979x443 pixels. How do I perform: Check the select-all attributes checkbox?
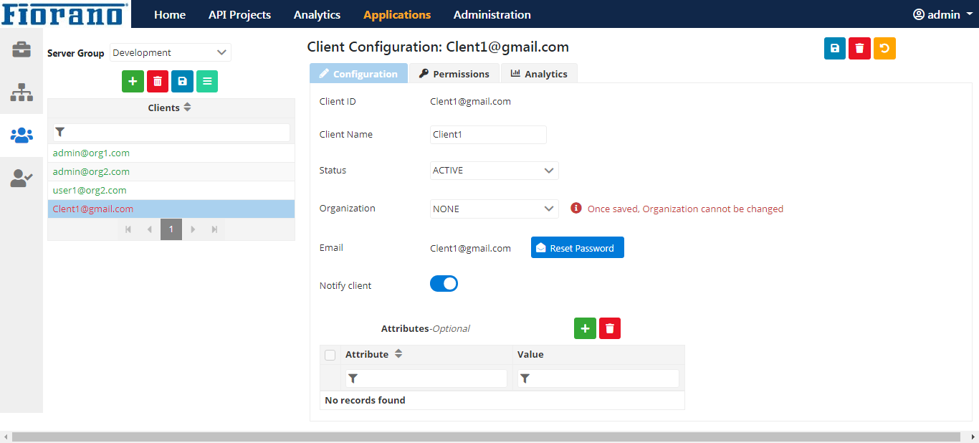(330, 355)
